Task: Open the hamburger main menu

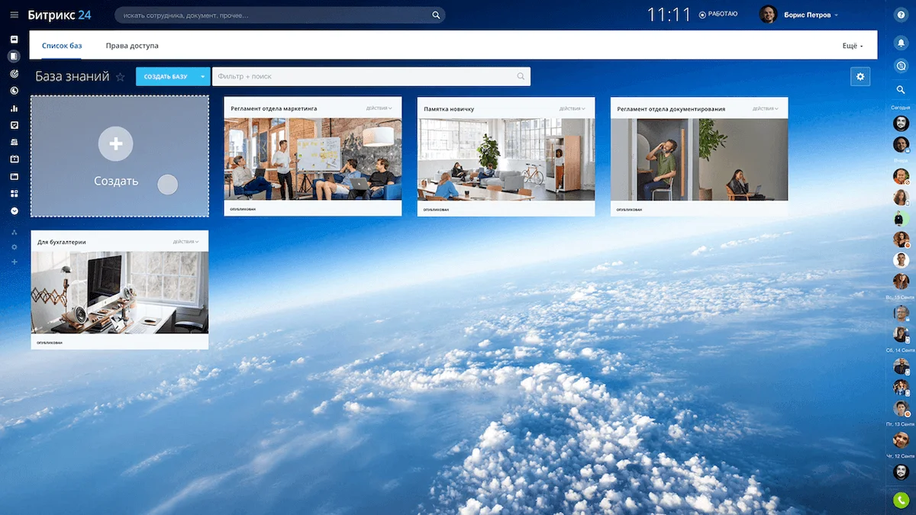Action: coord(14,15)
